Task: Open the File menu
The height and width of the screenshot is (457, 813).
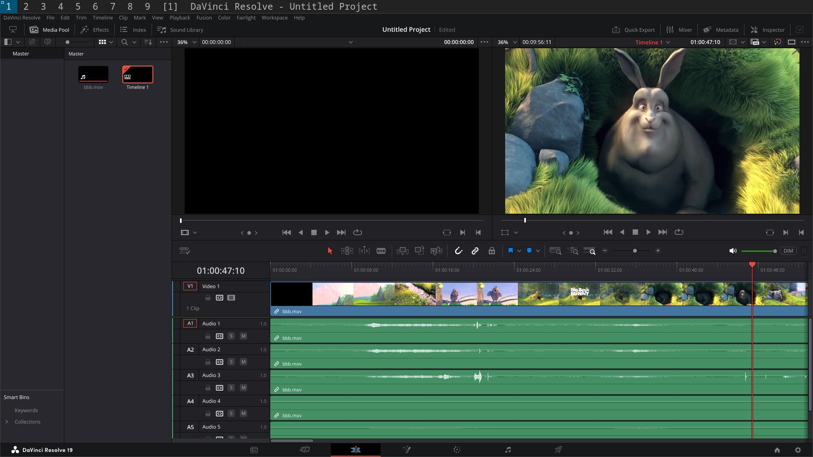Action: pos(50,18)
